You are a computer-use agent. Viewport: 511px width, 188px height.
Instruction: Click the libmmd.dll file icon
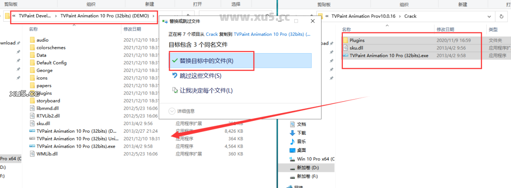coord(32,108)
